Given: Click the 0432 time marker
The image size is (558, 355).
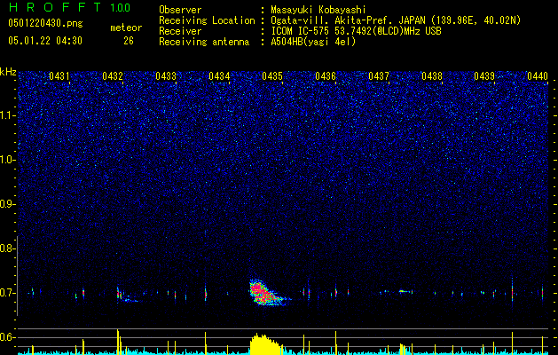Looking at the screenshot, I should tap(113, 76).
